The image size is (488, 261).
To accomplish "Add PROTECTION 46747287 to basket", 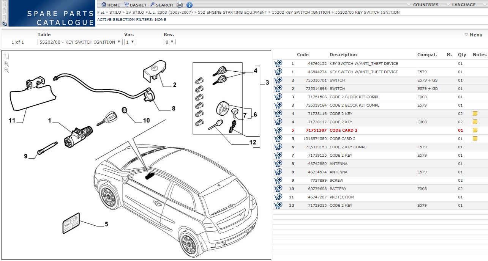I will (278, 197).
